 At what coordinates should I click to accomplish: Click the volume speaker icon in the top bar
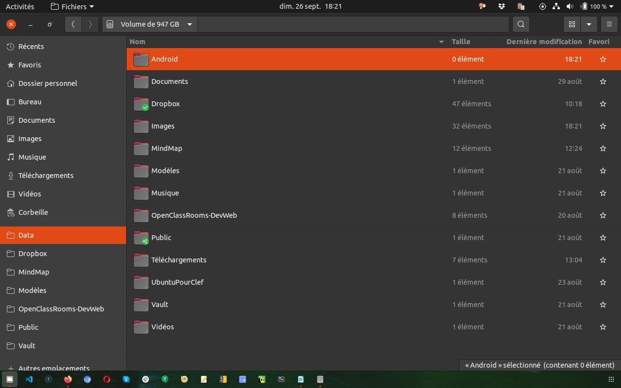[570, 6]
